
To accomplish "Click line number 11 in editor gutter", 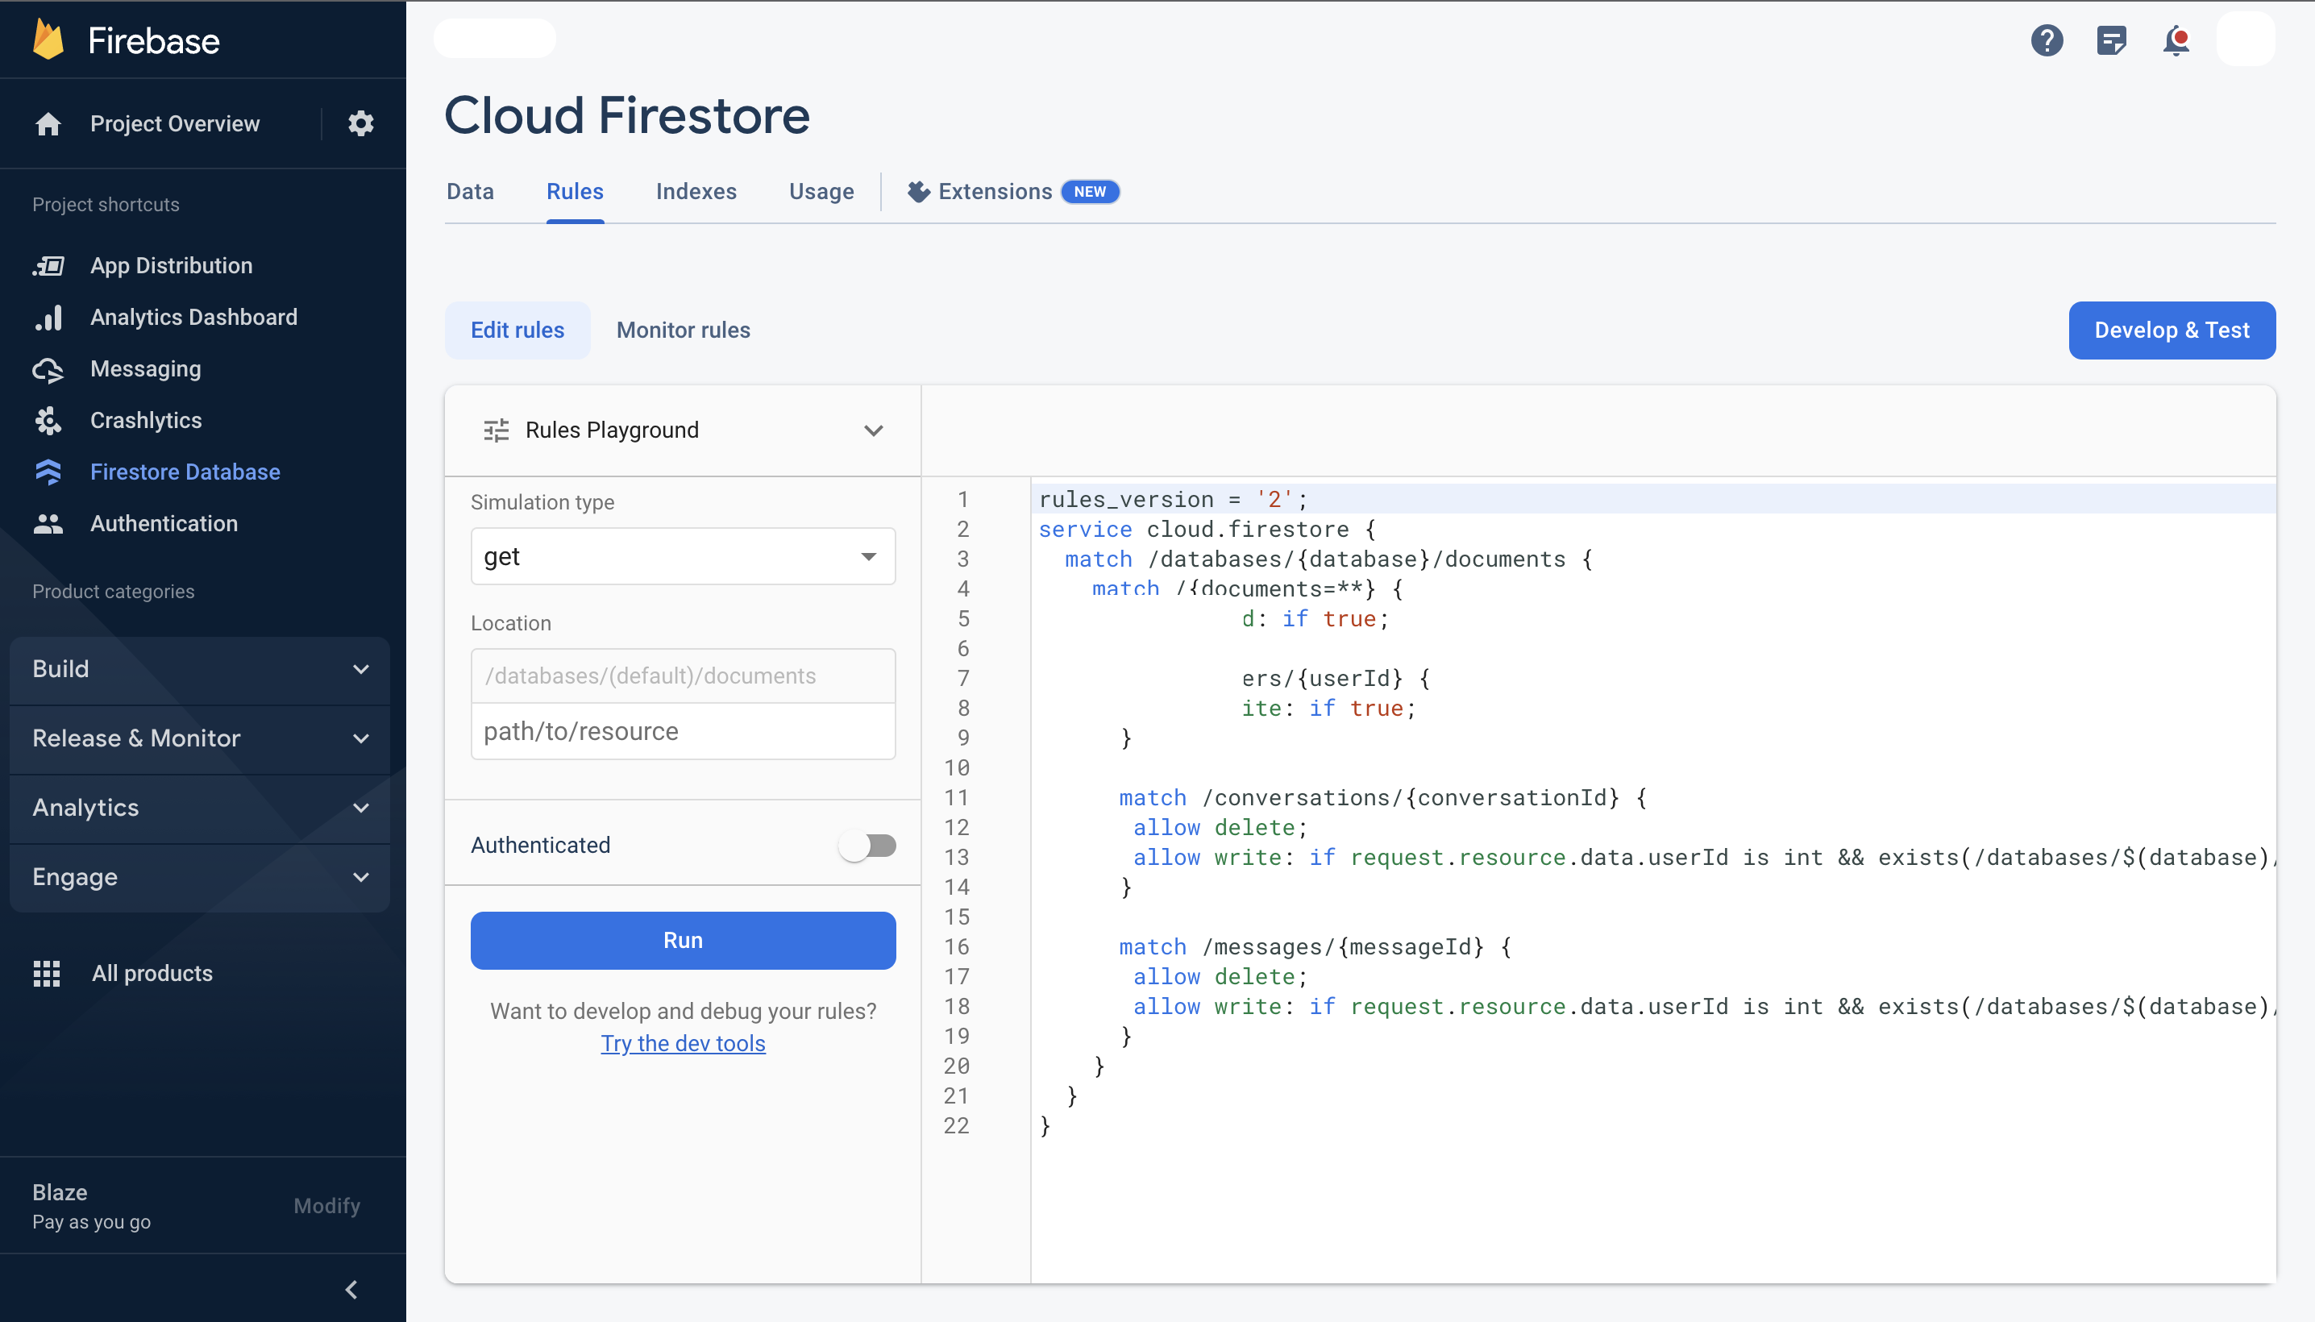I will click(957, 798).
